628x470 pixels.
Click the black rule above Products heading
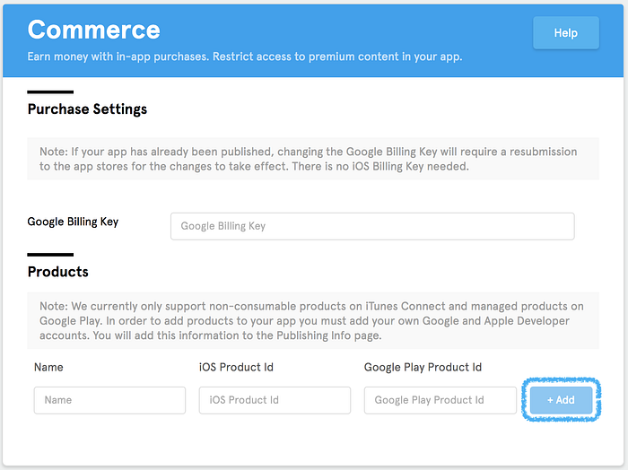[50, 255]
